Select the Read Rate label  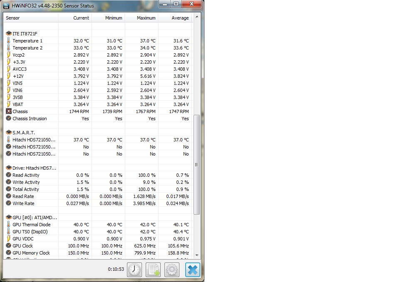(23, 196)
